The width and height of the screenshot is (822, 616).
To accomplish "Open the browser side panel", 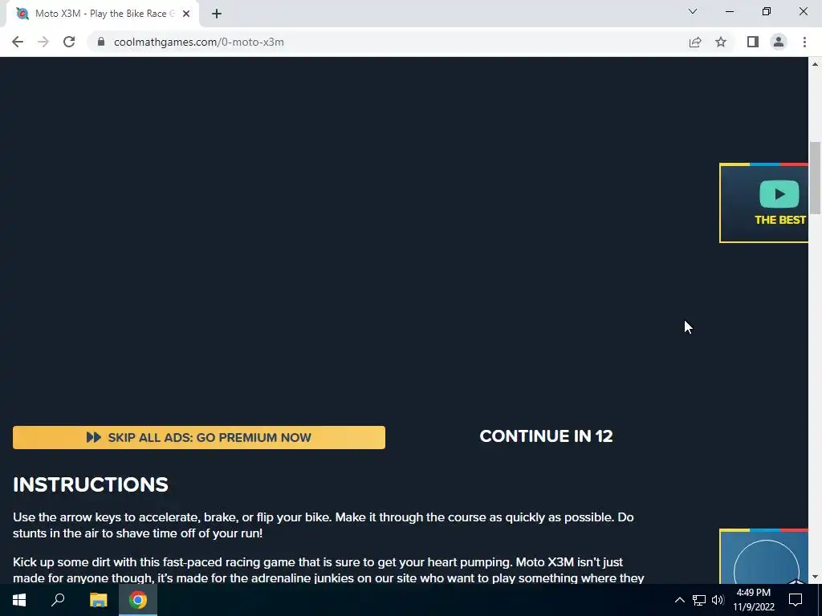I will point(753,42).
